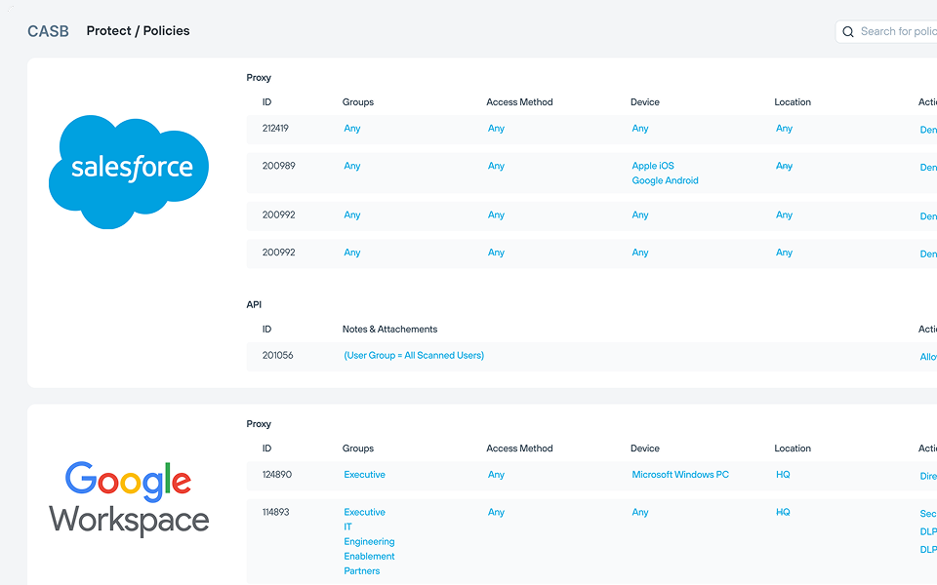Click the 'Enablement' group link
This screenshot has width=937, height=585.
click(369, 556)
